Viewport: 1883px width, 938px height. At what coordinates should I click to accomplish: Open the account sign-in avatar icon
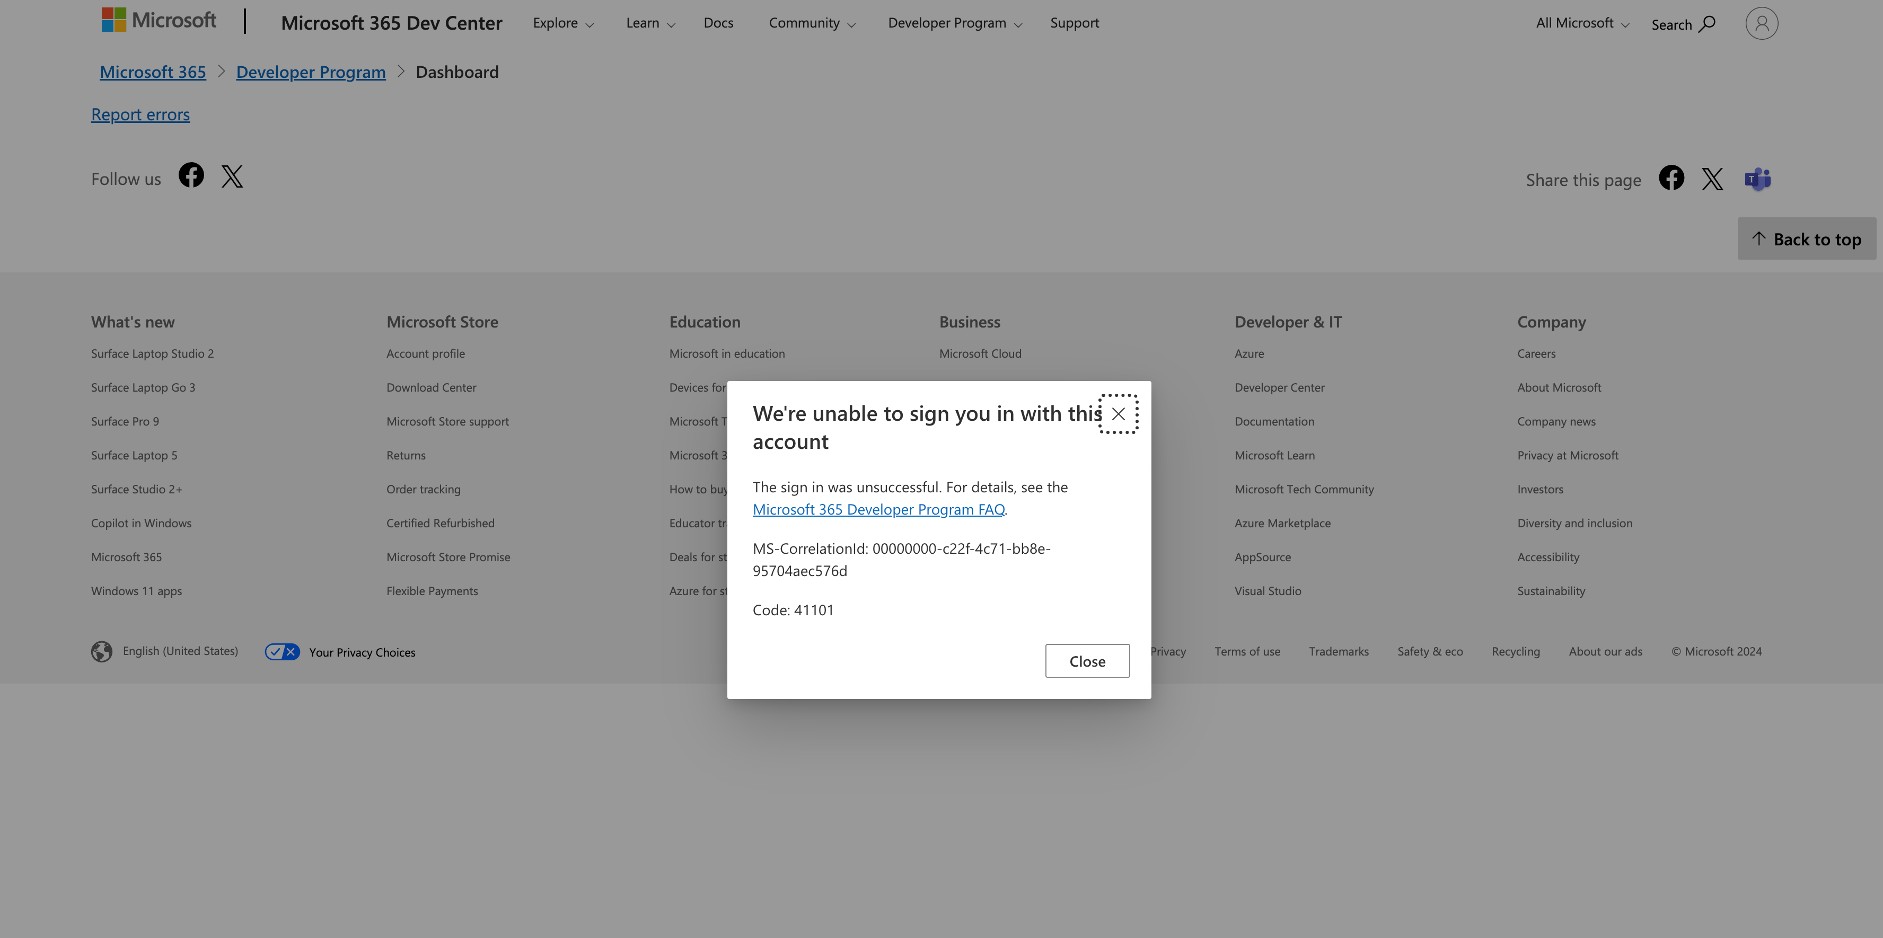1762,23
